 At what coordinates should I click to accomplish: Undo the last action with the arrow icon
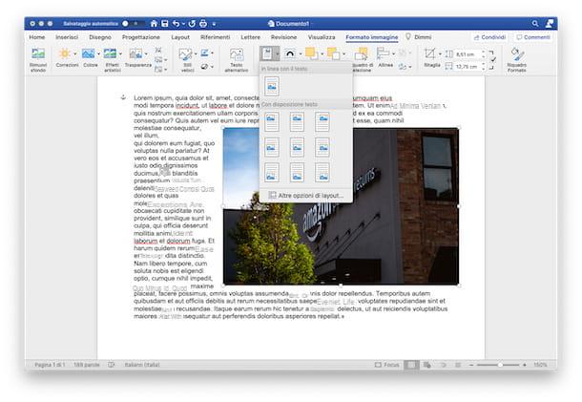point(176,24)
